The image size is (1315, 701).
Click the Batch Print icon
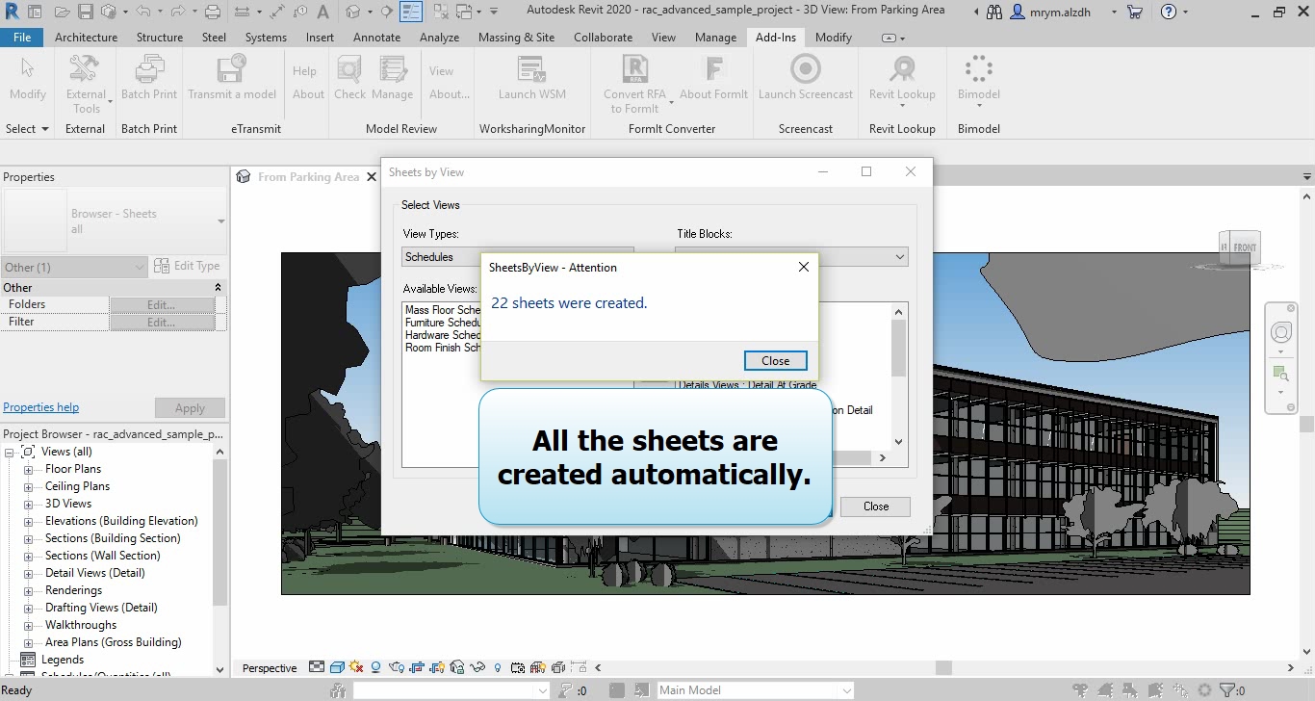coord(149,69)
